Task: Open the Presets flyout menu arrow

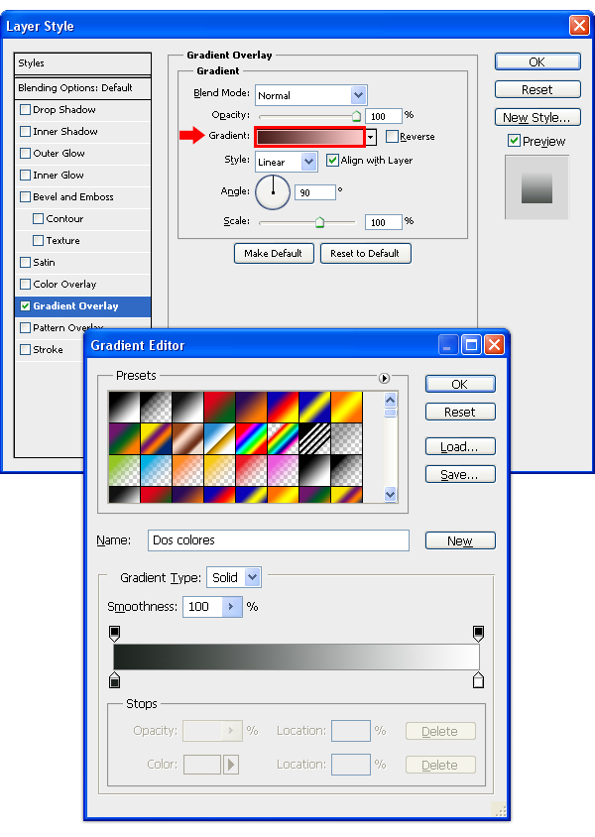Action: 384,378
